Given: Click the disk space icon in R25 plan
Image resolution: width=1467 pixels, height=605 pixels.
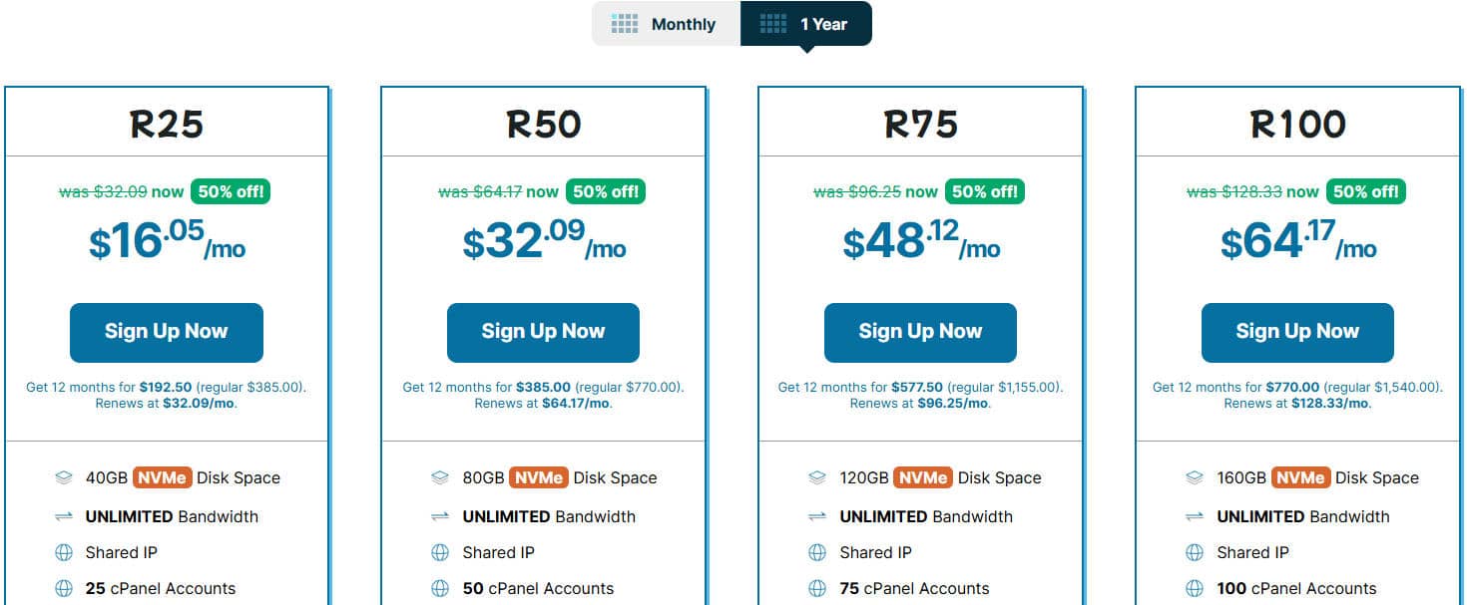Looking at the screenshot, I should click(x=64, y=477).
